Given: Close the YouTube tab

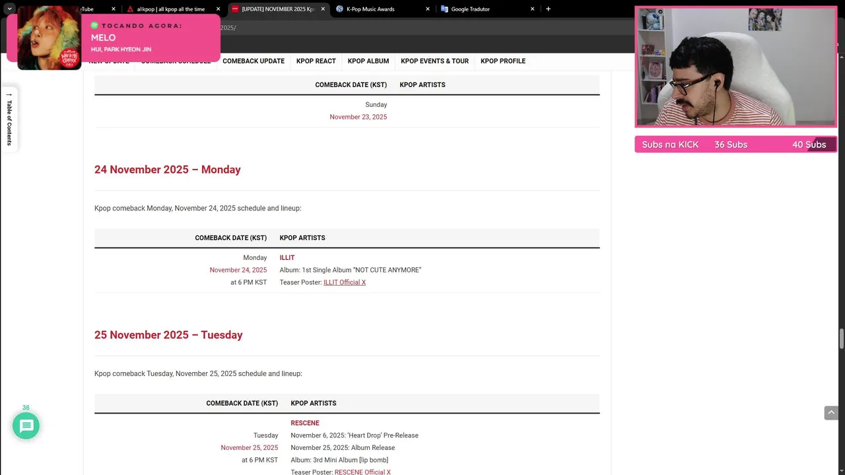Looking at the screenshot, I should pyautogui.click(x=114, y=9).
